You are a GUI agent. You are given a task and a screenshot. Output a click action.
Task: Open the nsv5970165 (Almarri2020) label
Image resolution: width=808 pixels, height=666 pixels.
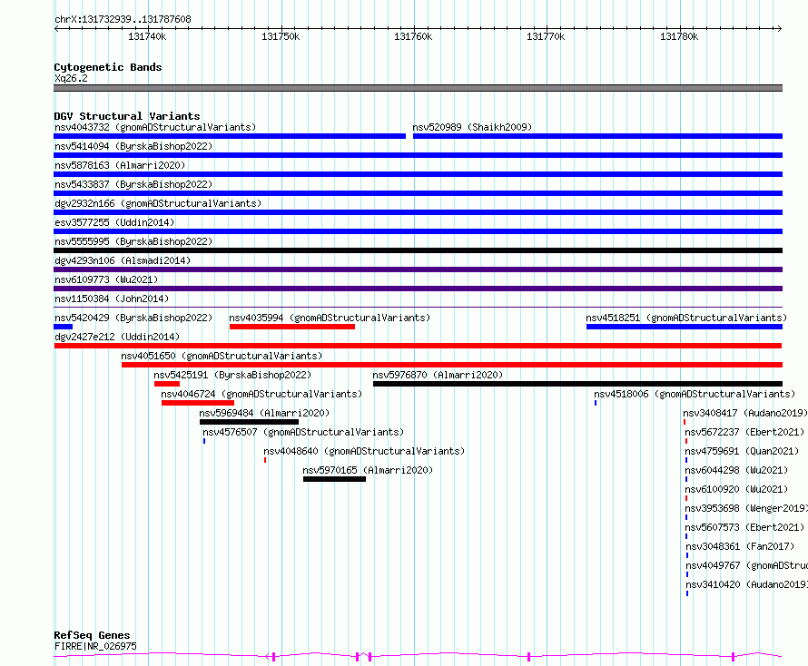click(x=368, y=470)
